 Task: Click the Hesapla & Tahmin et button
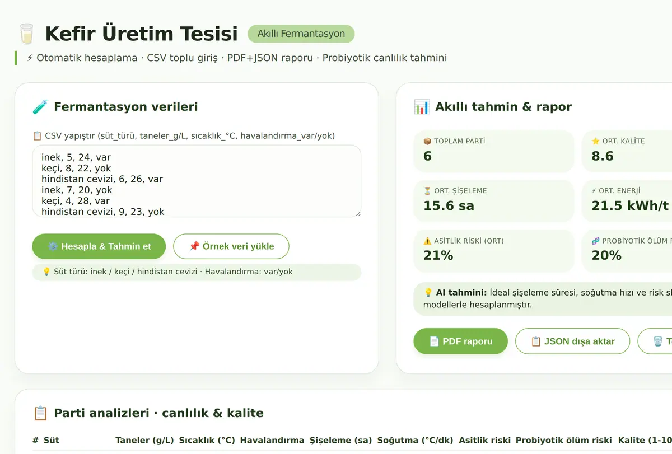99,246
